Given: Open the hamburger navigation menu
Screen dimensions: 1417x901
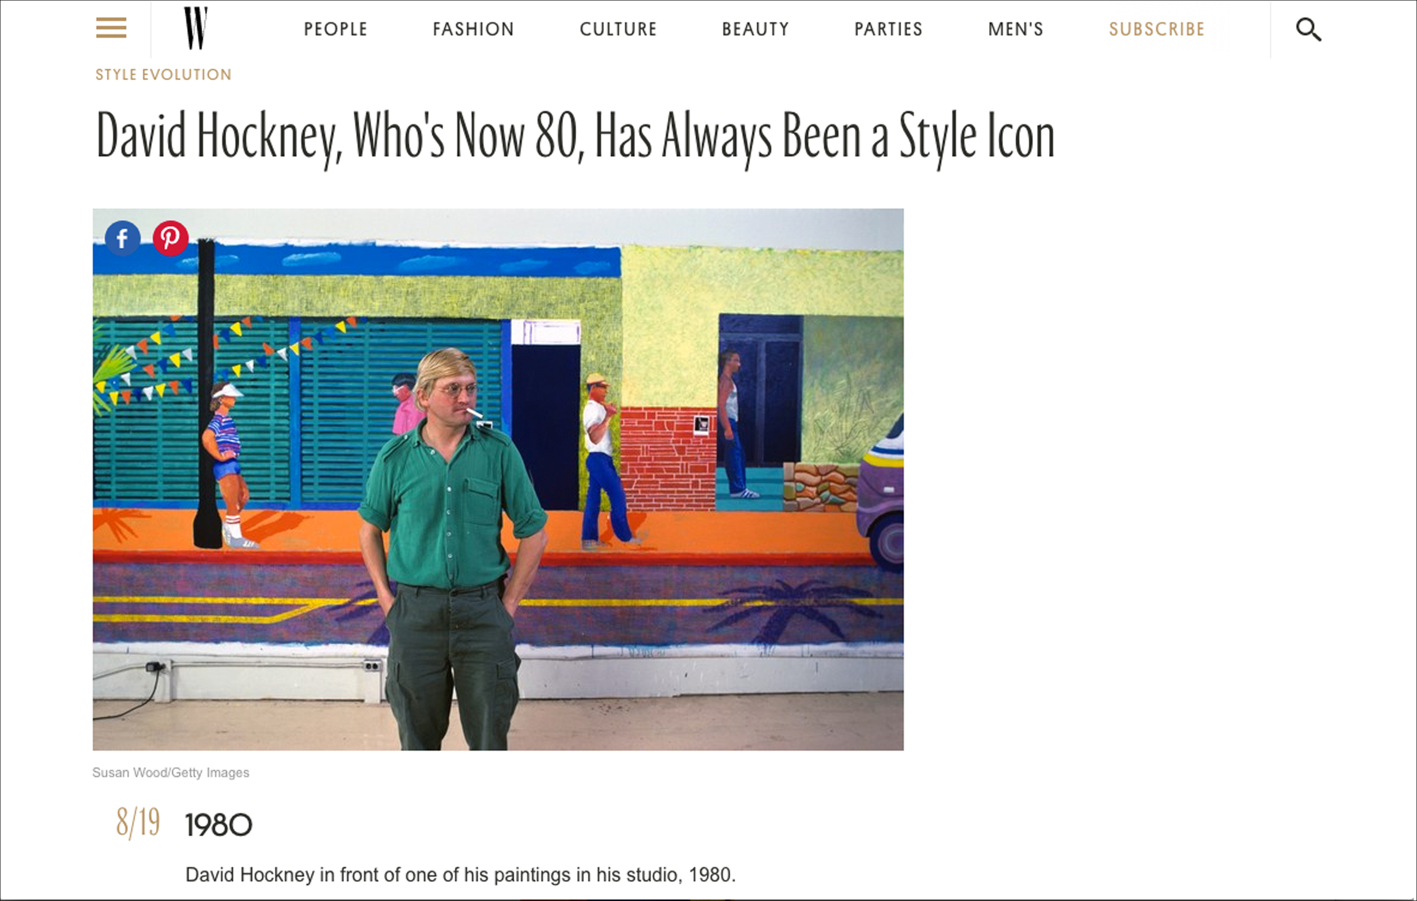Looking at the screenshot, I should (111, 28).
